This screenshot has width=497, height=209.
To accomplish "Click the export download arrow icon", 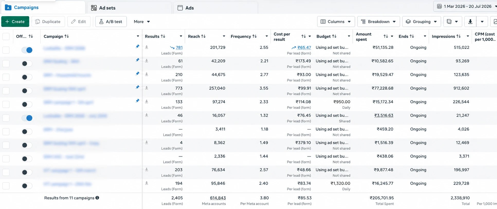I will [x=470, y=22].
